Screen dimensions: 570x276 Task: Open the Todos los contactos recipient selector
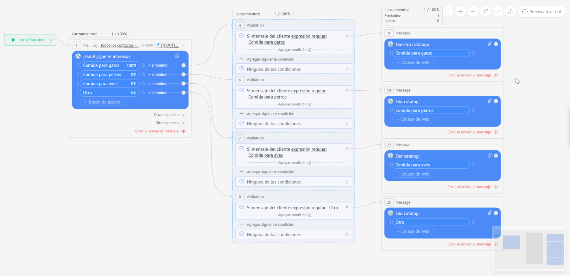119,45
